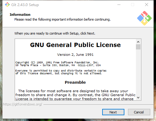Click the Preamble heading

[x=75, y=82]
